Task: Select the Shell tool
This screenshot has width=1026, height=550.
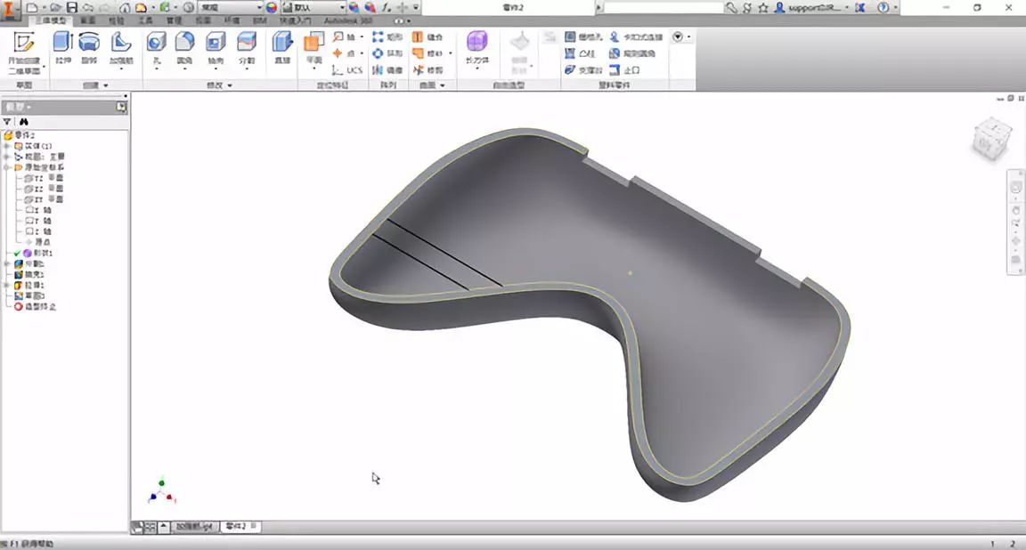Action: pyautogui.click(x=216, y=48)
